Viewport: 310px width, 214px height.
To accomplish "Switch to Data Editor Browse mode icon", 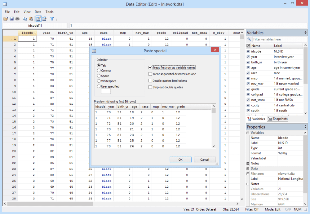I will tap(44, 19).
